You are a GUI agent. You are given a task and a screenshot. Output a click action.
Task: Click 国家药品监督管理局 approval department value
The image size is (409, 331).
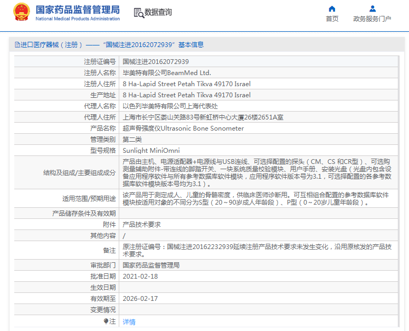[x=151, y=265]
